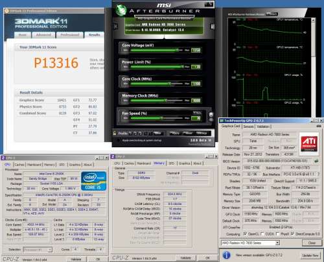324x262 pixels.
Task: Click the 3DMark 11 title bar icon
Action: click(x=6, y=10)
